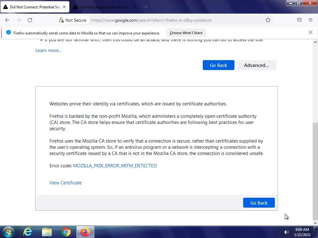
Task: Open the Firefox hamburger menu
Action: coord(310,20)
